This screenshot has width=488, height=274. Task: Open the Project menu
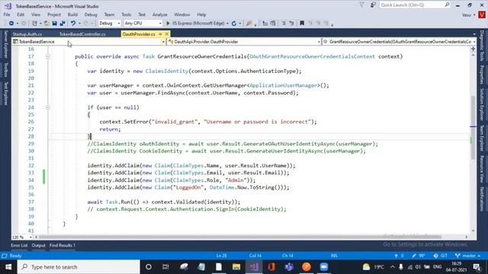(54, 14)
